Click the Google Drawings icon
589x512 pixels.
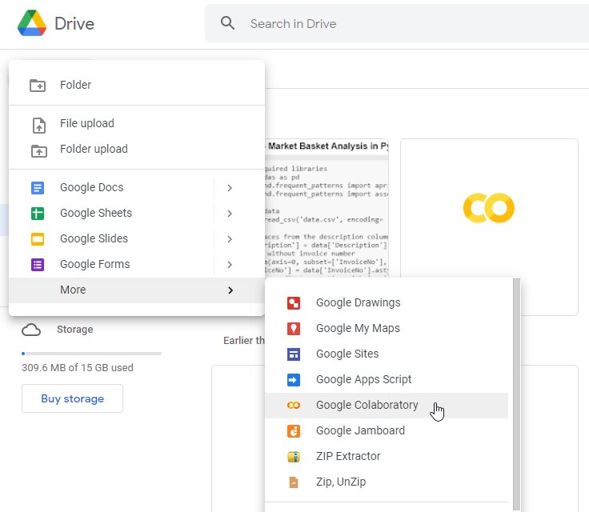(x=294, y=302)
